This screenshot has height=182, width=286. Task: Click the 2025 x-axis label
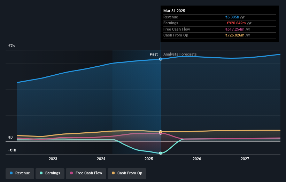pos(149,159)
